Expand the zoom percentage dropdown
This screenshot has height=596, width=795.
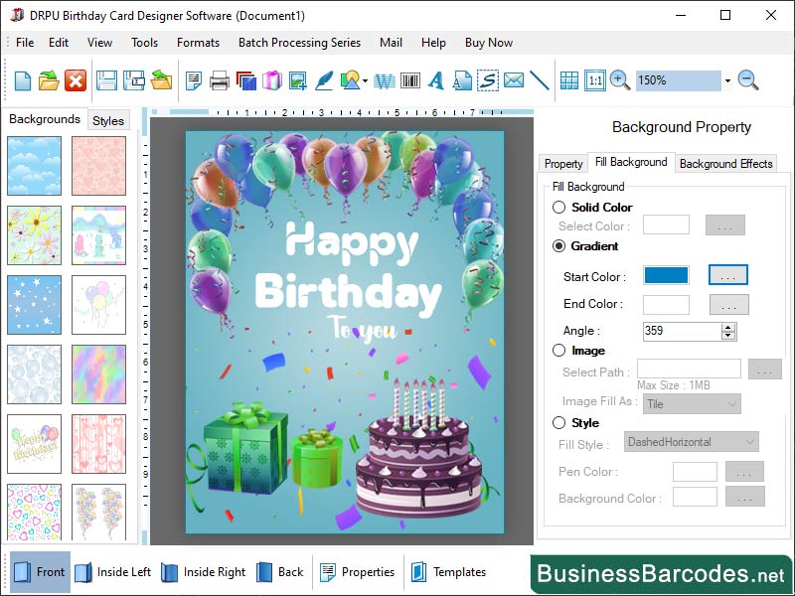[726, 80]
